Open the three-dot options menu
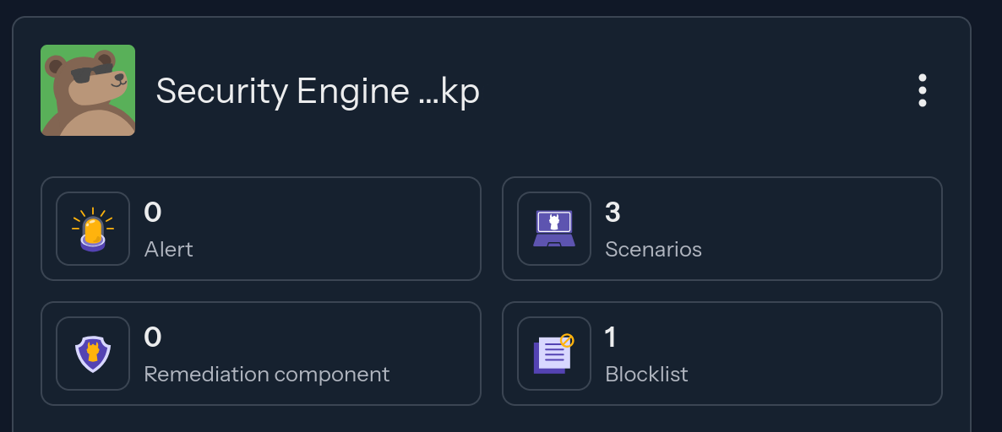This screenshot has width=1002, height=432. pos(922,90)
